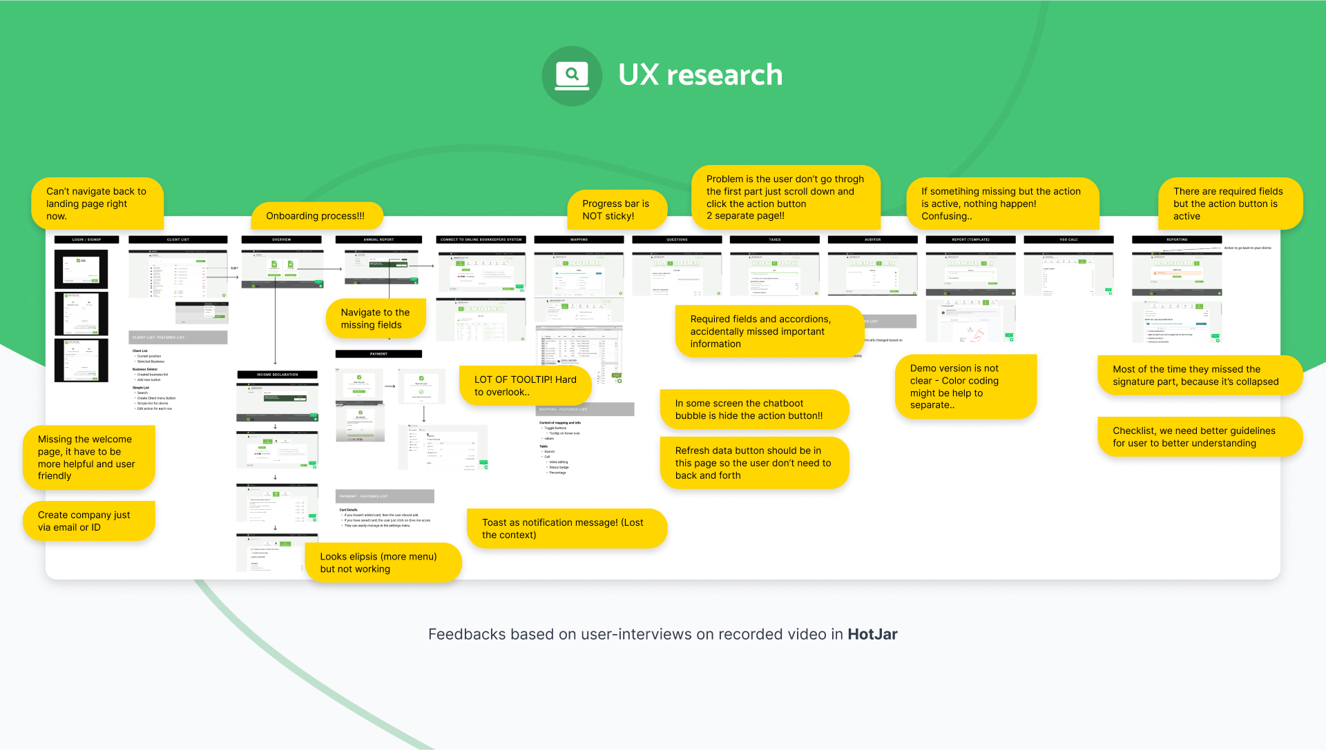Select the 'ANNUAL REPORT' section header

[x=378, y=239]
